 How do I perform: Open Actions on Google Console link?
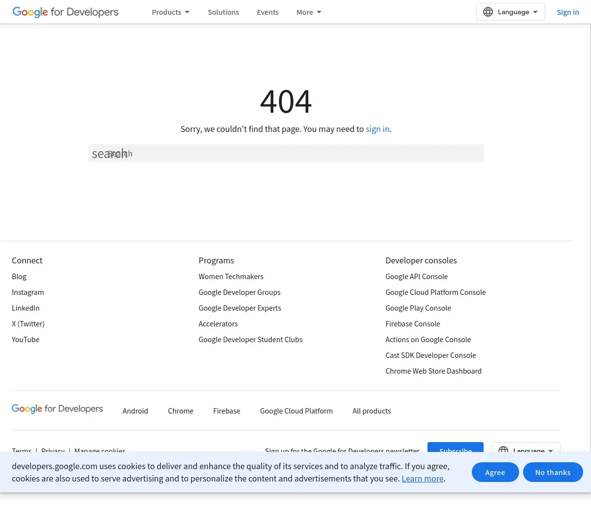428,340
